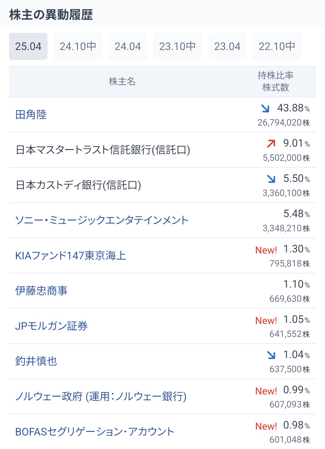
Task: Open the 田角陸 shareholder link
Action: pyautogui.click(x=31, y=115)
